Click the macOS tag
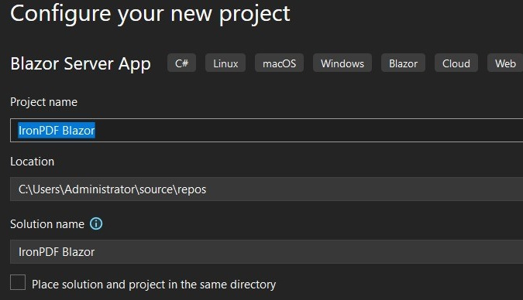 pyautogui.click(x=279, y=63)
